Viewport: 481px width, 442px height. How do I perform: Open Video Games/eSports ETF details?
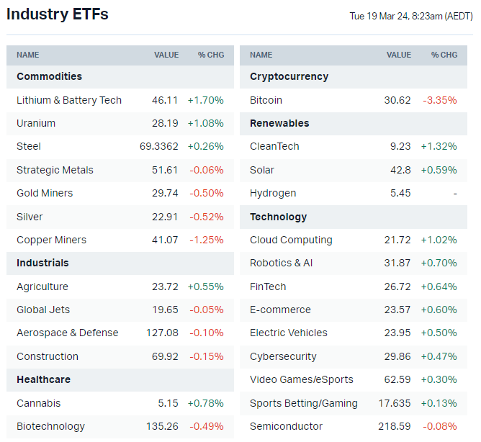pos(302,379)
